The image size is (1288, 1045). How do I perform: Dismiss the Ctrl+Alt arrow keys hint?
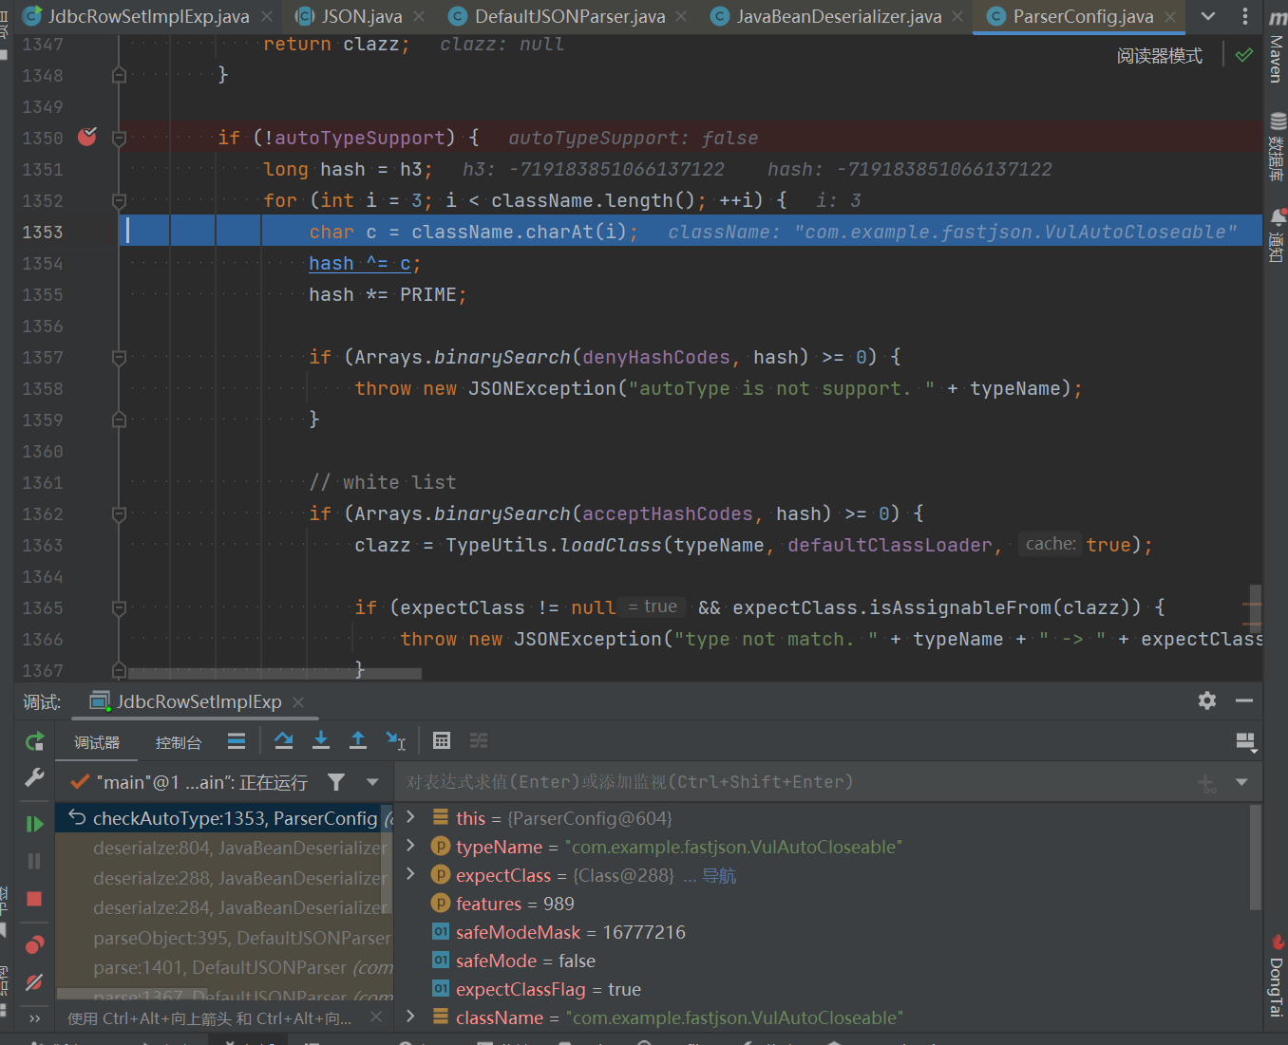click(x=376, y=1017)
